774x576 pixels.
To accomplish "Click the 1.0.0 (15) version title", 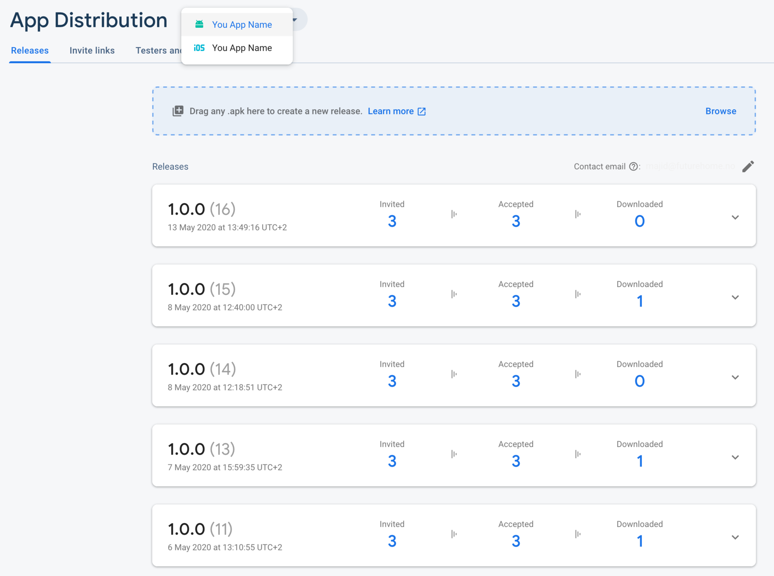I will point(201,289).
